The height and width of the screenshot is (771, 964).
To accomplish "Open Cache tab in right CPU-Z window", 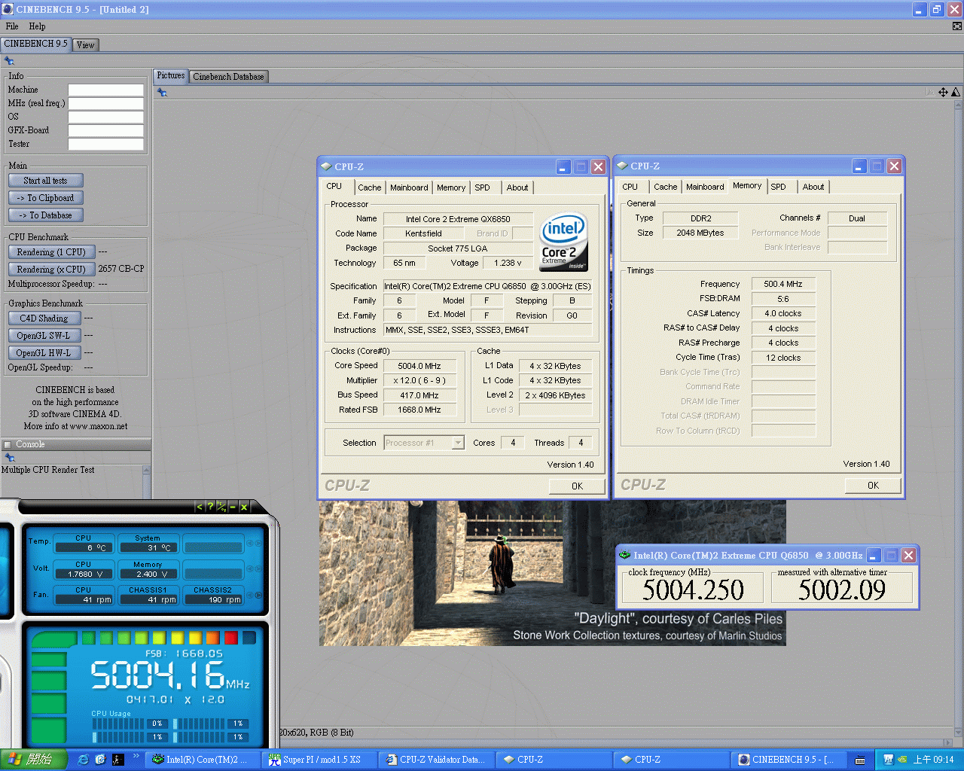I will 665,187.
